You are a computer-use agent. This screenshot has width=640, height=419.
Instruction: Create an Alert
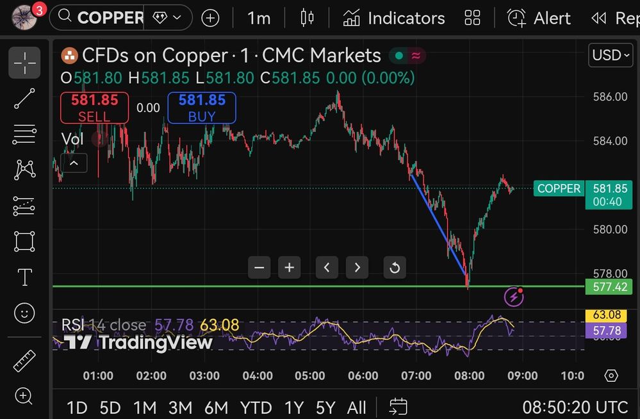[x=539, y=18]
